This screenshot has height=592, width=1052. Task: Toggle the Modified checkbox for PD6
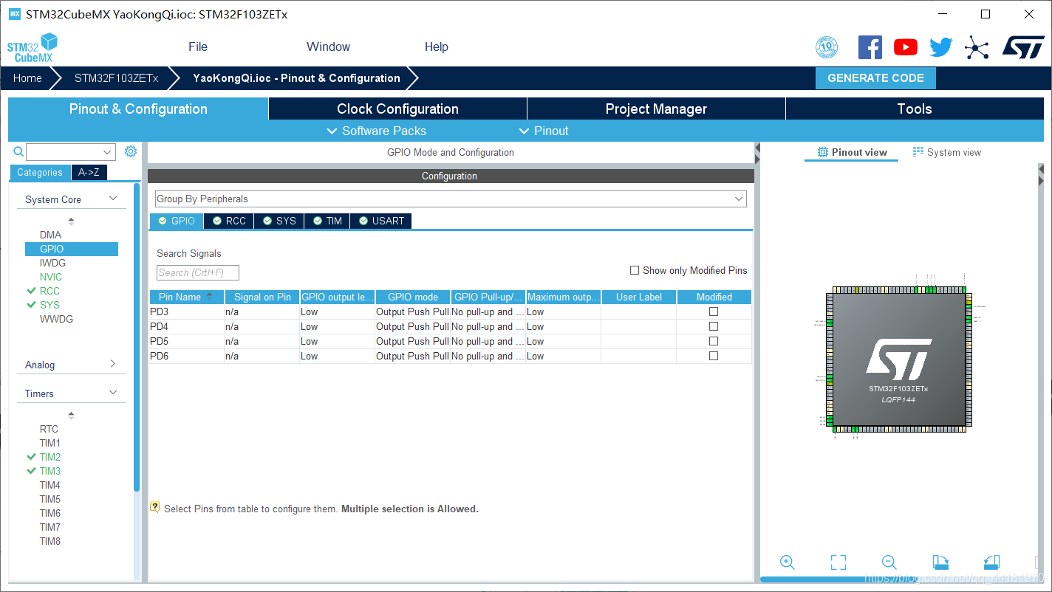(x=714, y=356)
